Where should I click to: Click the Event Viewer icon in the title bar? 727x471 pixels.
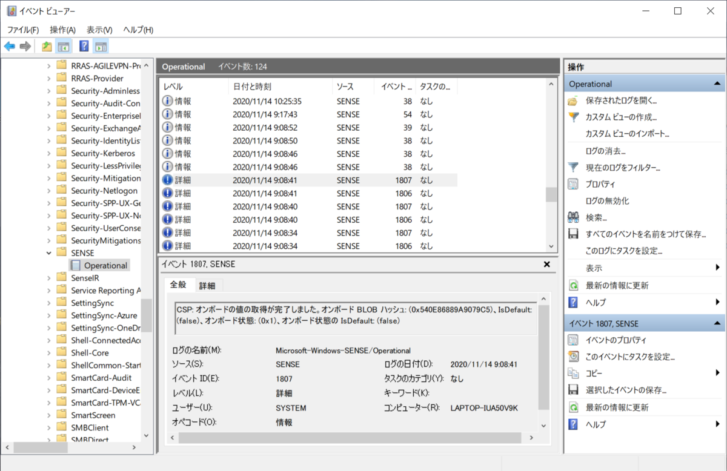(12, 11)
